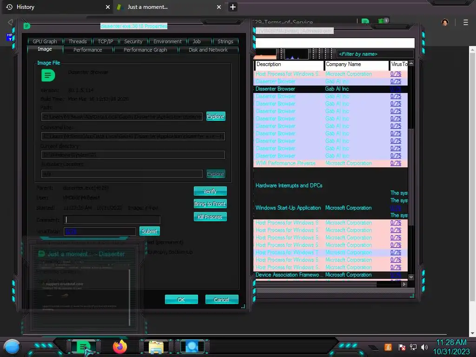Click the user profile avatar icon
The image size is (476, 357).
pos(445,22)
